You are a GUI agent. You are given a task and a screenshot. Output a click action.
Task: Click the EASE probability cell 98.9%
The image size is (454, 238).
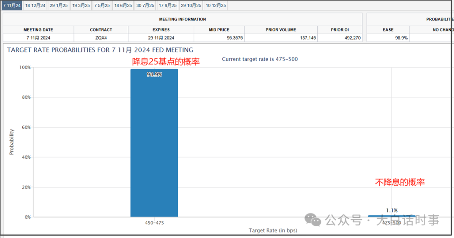point(388,38)
